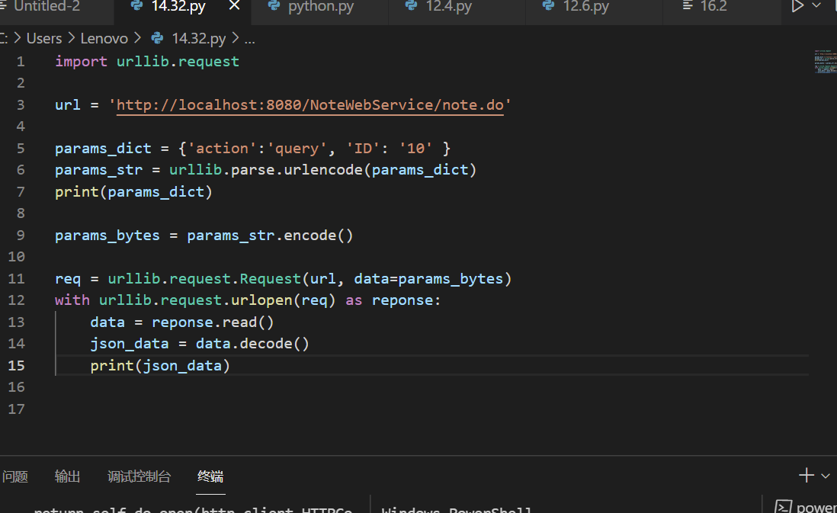The image size is (837, 513).
Task: Switch to the 16.2 file tab
Action: (714, 7)
